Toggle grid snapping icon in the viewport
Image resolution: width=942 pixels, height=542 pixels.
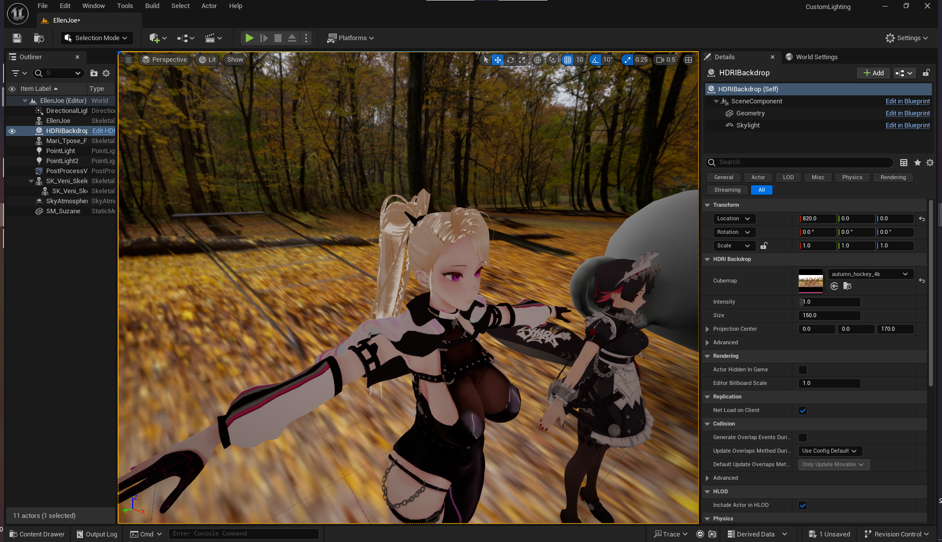pyautogui.click(x=568, y=60)
